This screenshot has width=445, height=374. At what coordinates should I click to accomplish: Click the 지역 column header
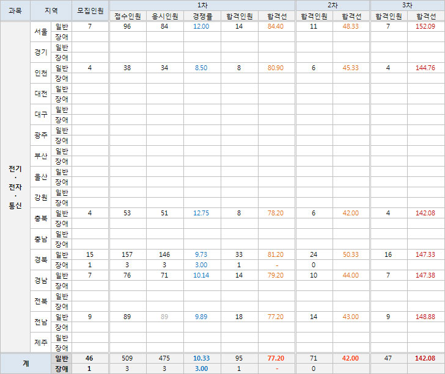[51, 10]
